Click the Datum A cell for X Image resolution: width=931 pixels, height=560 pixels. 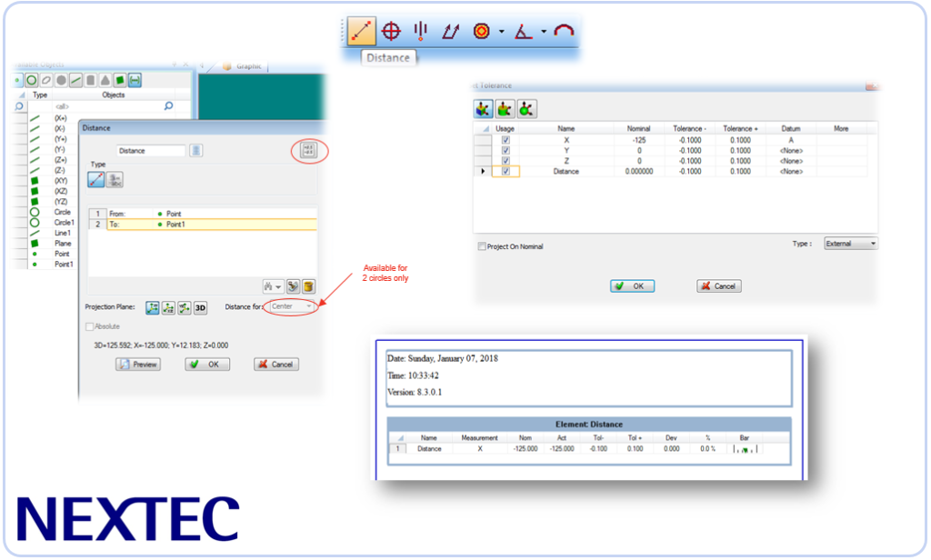pos(791,140)
